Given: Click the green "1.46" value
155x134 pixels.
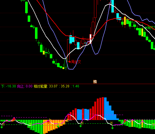Looking at the screenshot, I should [x=76, y=86].
